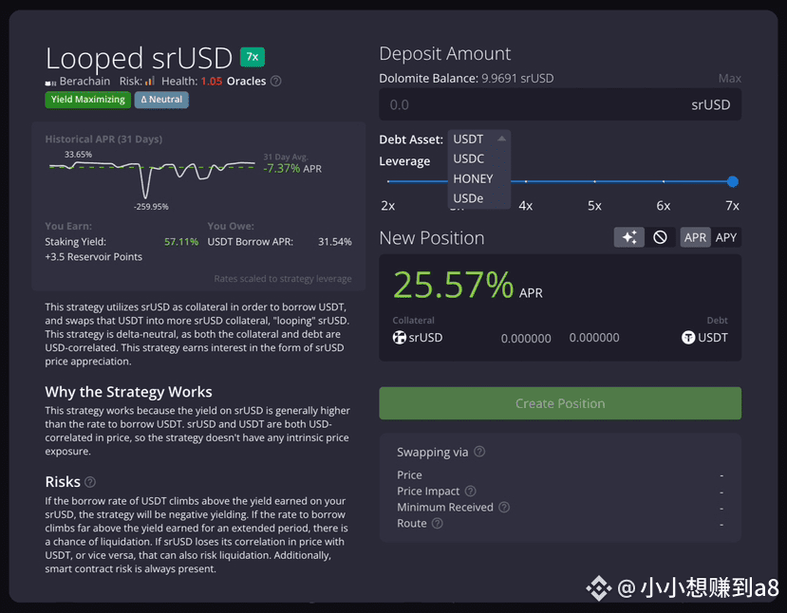Viewport: 787px width, 613px height.
Task: Click the circle-slash disable icon button
Action: click(x=660, y=237)
